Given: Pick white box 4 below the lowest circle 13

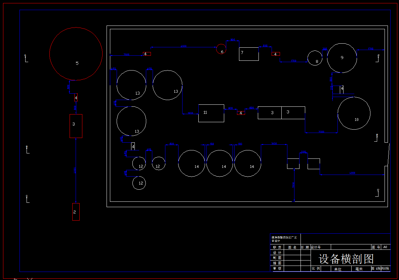Looking at the screenshot, I should pos(133,146).
